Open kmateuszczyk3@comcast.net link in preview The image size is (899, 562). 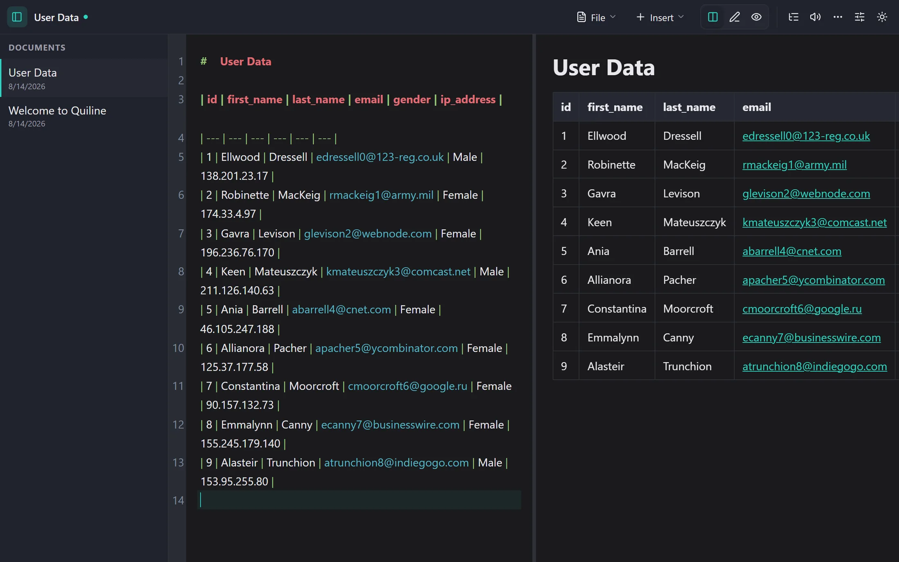(814, 222)
